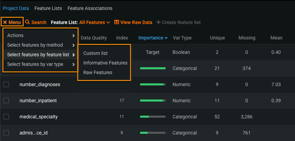The width and height of the screenshot is (295, 141).
Task: Click the plus icon for Create feature list
Action: [x=158, y=22]
